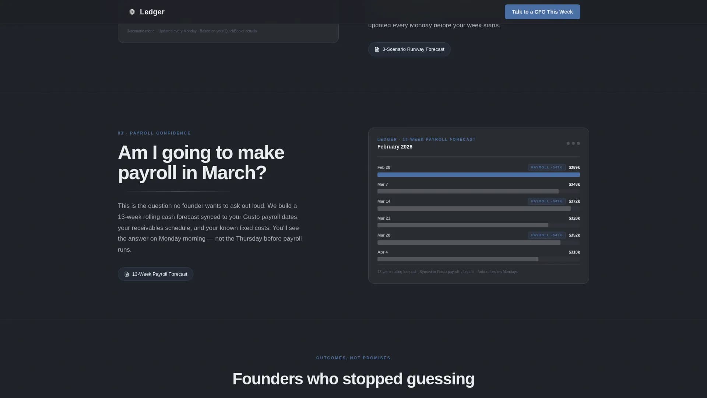Screen dimensions: 707x398
Task: Click the middle dot icon on the forecast card
Action: tap(573, 143)
